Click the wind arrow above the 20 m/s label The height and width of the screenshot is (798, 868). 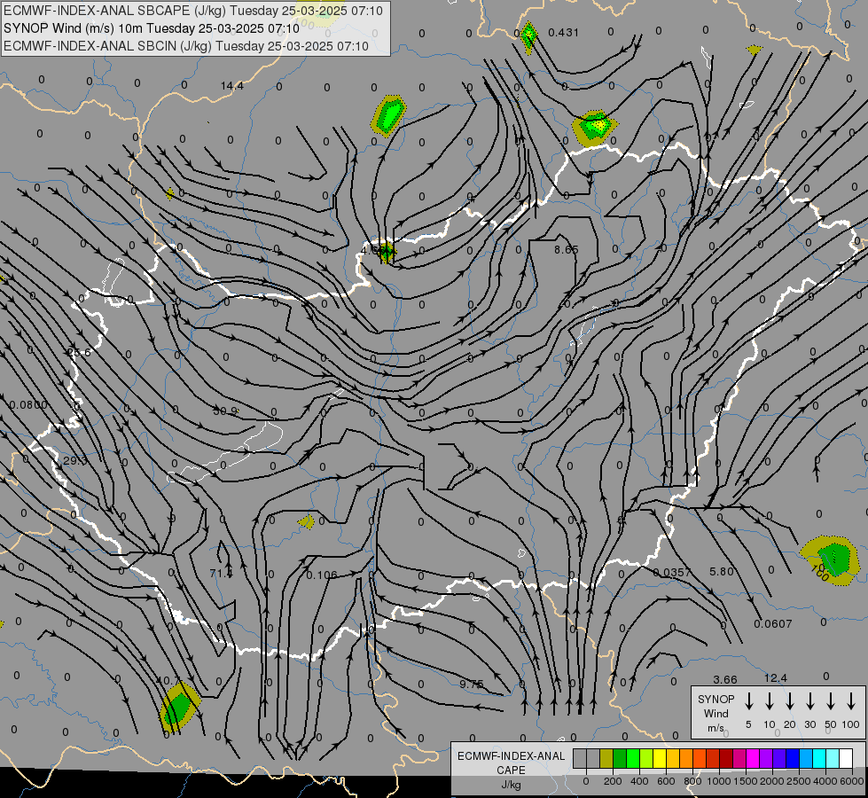789,701
